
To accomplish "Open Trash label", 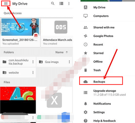I will tap(97, 70).
